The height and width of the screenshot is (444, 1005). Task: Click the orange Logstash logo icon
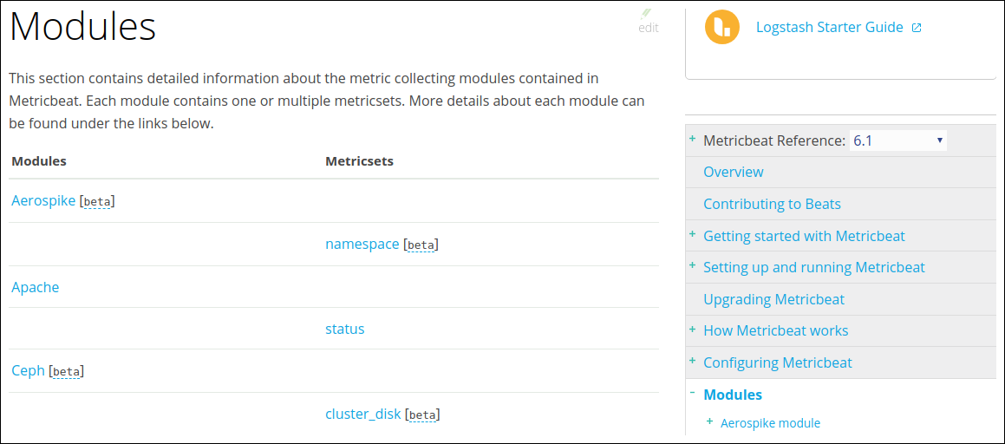(x=722, y=28)
